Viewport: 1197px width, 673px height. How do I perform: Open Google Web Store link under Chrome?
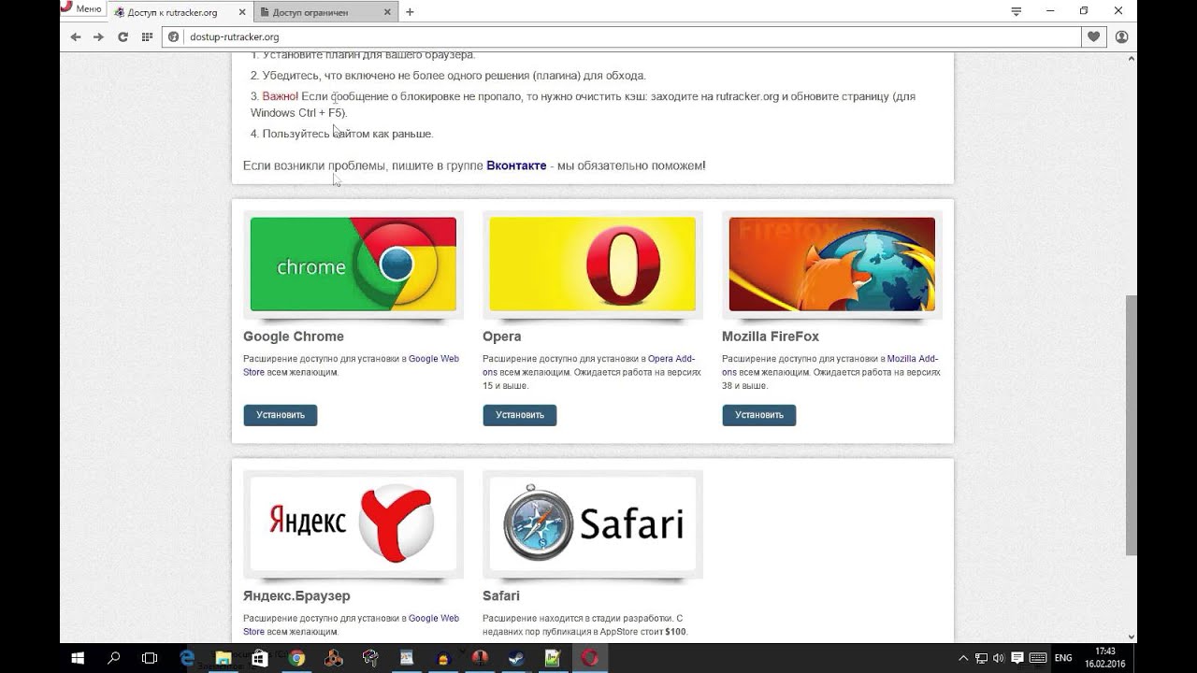pyautogui.click(x=434, y=359)
